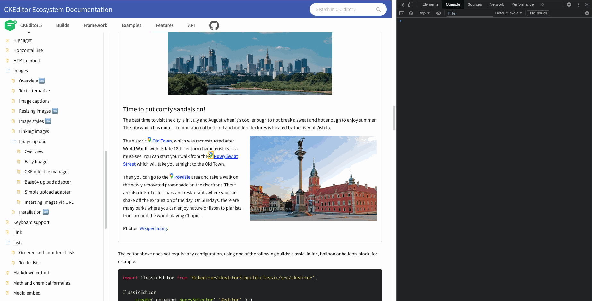Open DevTools settings gear
The height and width of the screenshot is (301, 592).
click(569, 4)
